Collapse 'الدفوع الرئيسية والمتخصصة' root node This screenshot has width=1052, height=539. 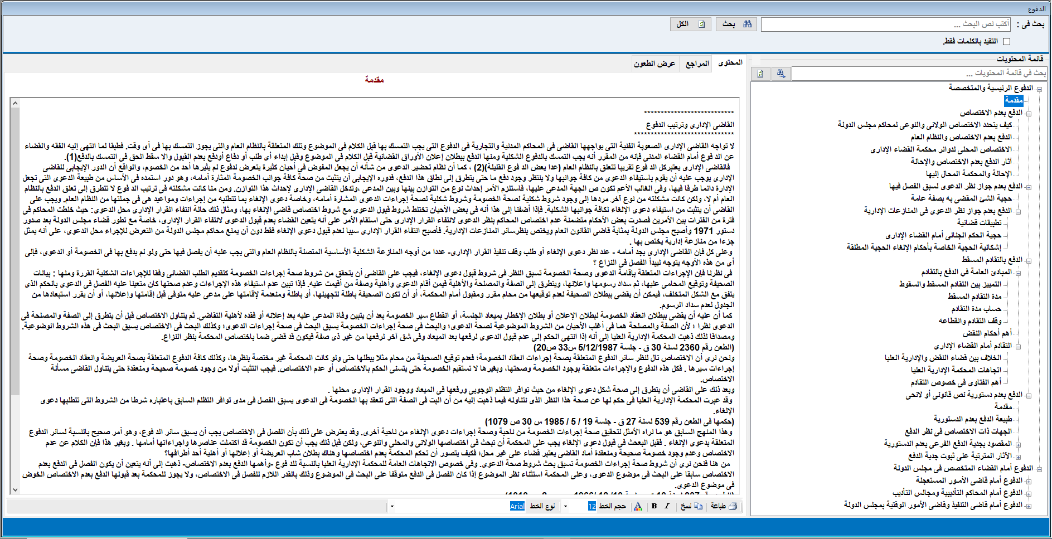coord(1039,89)
